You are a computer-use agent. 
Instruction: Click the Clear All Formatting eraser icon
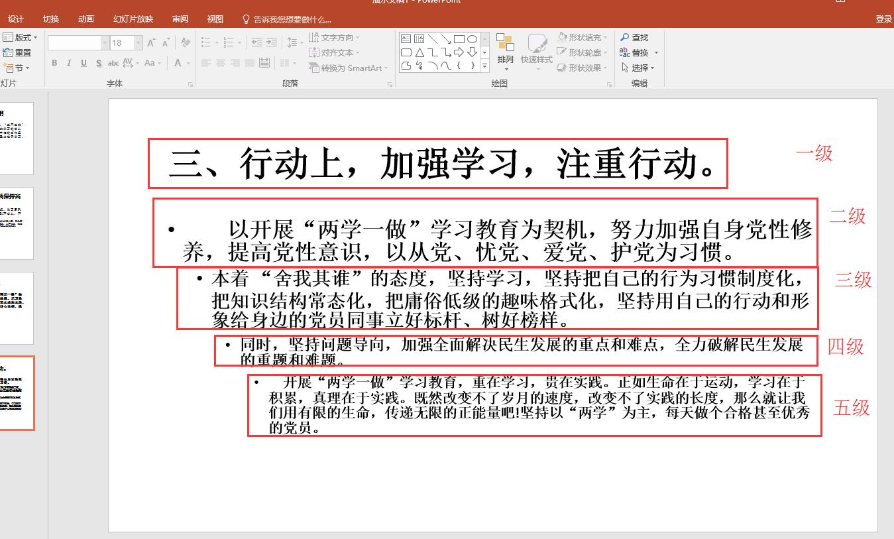[x=186, y=42]
